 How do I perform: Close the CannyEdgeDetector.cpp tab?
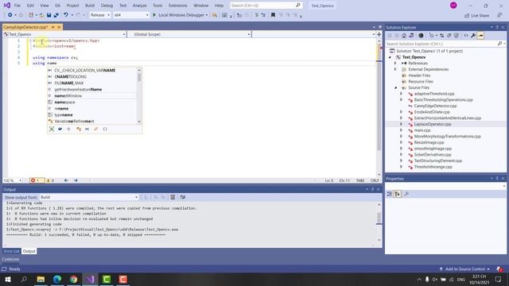pyautogui.click(x=59, y=27)
